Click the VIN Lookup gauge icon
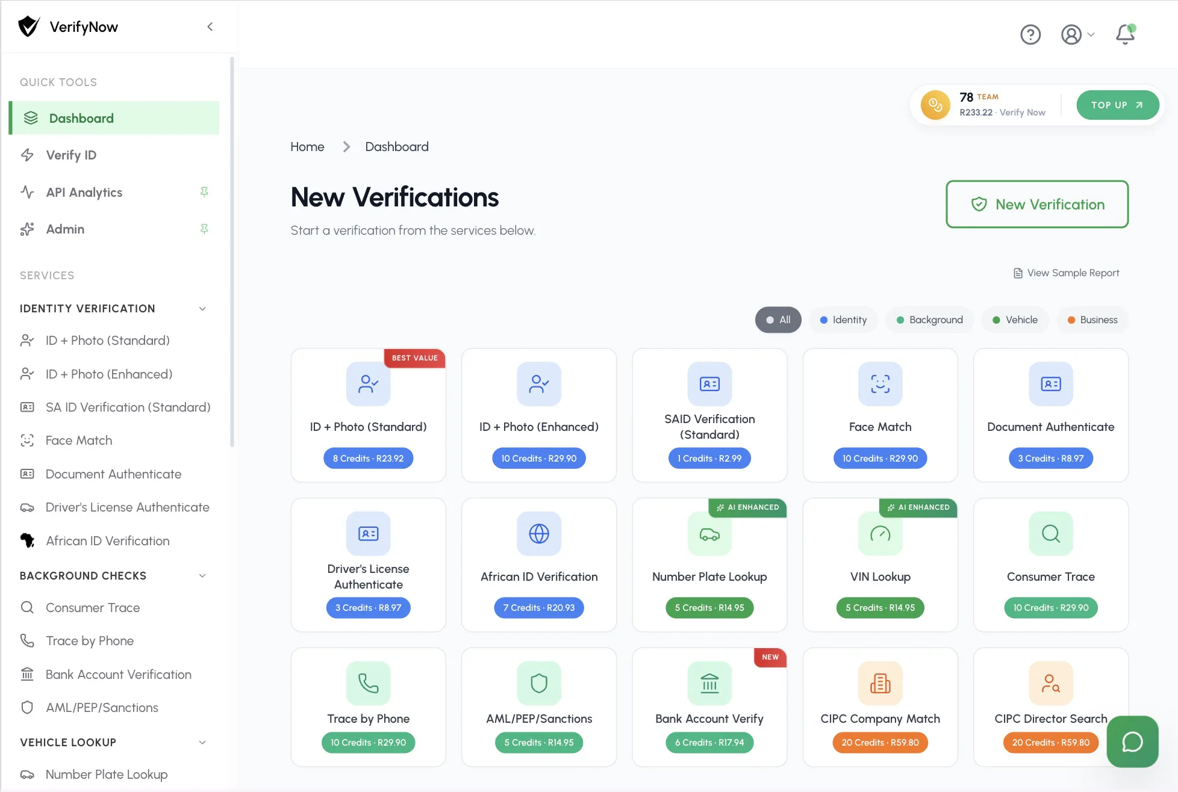1178x792 pixels. pos(880,533)
